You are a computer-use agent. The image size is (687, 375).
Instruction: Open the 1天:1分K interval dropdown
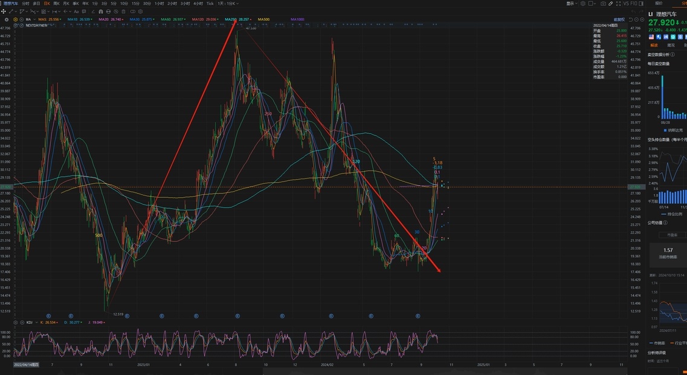coord(228,4)
